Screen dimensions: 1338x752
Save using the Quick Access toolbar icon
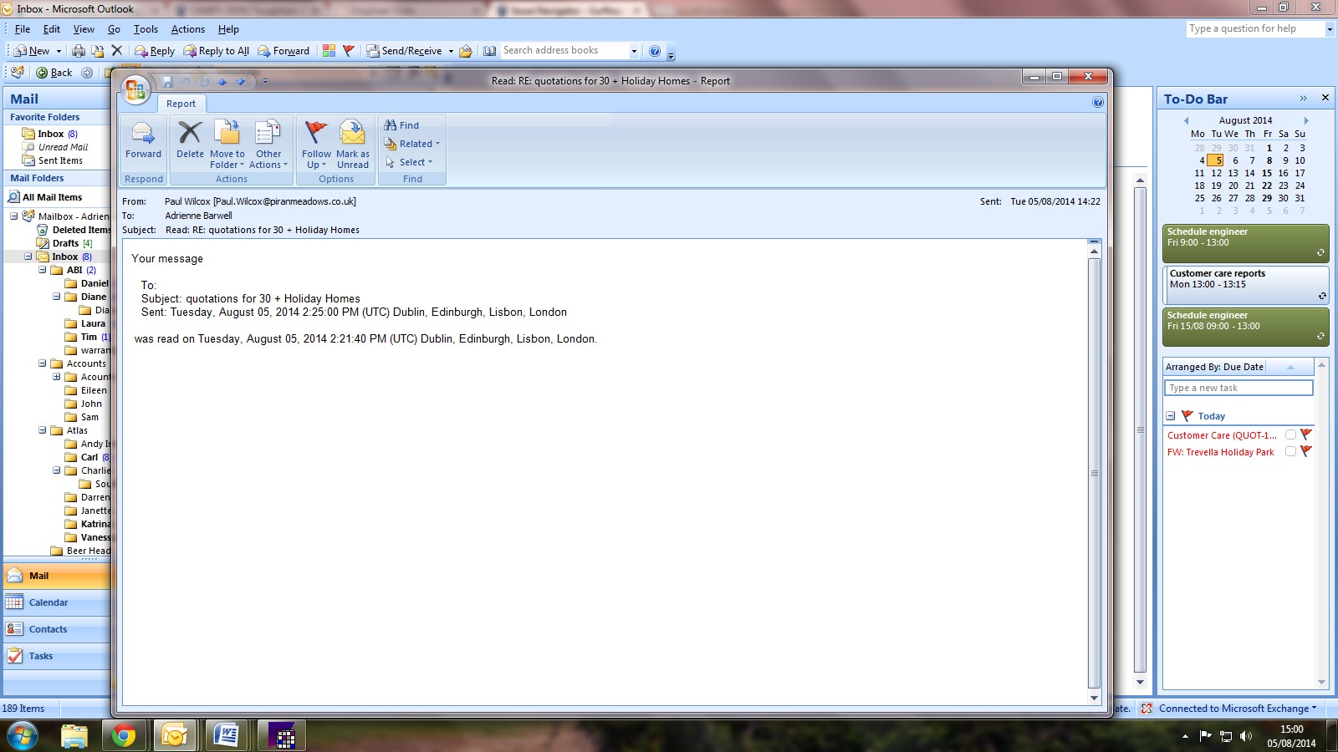167,82
